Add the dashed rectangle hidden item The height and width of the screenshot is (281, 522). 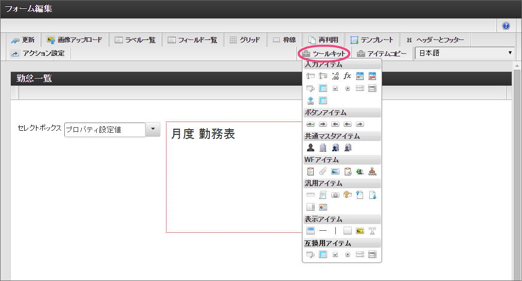(x=310, y=195)
